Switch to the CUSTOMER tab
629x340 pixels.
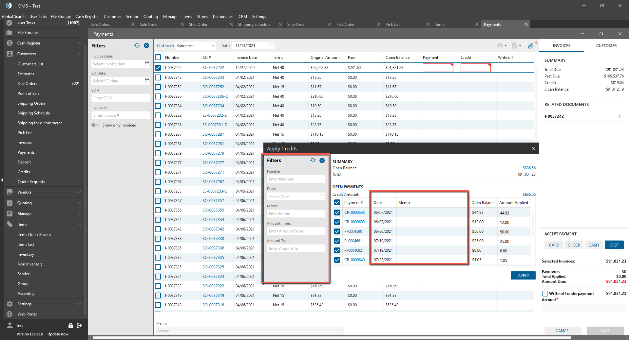606,46
